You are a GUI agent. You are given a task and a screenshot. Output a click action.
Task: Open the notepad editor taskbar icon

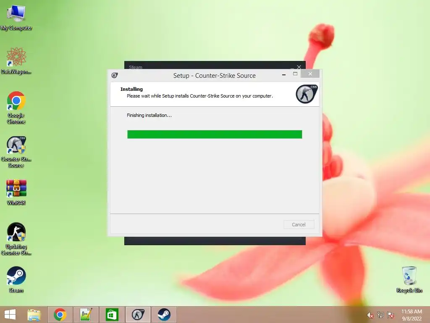(86, 315)
